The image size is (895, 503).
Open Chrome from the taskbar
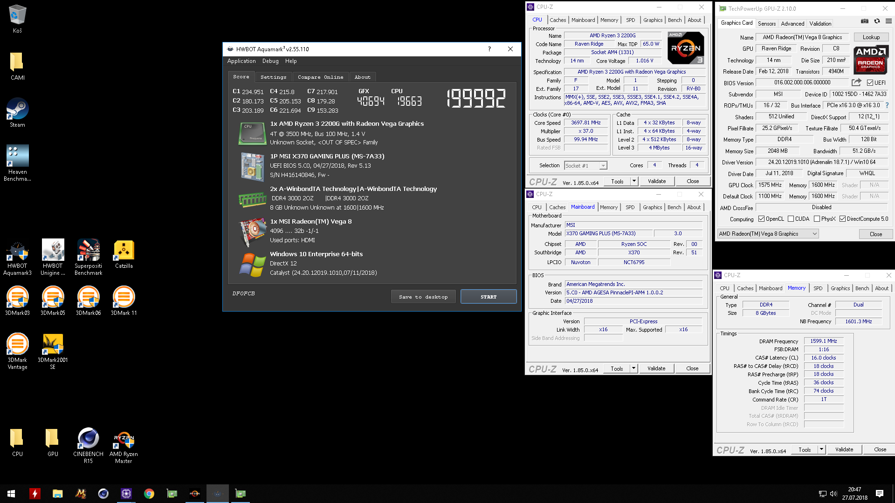[149, 494]
